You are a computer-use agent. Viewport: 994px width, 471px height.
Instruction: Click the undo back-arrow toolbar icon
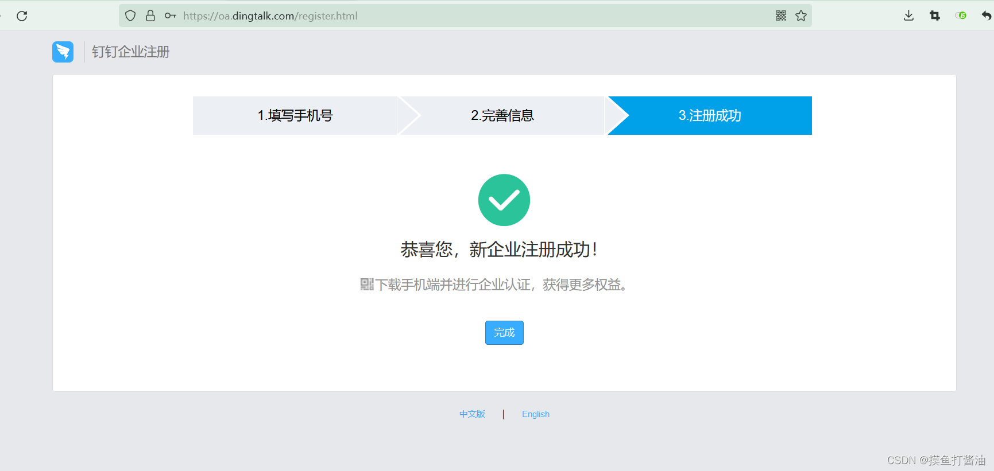click(987, 15)
